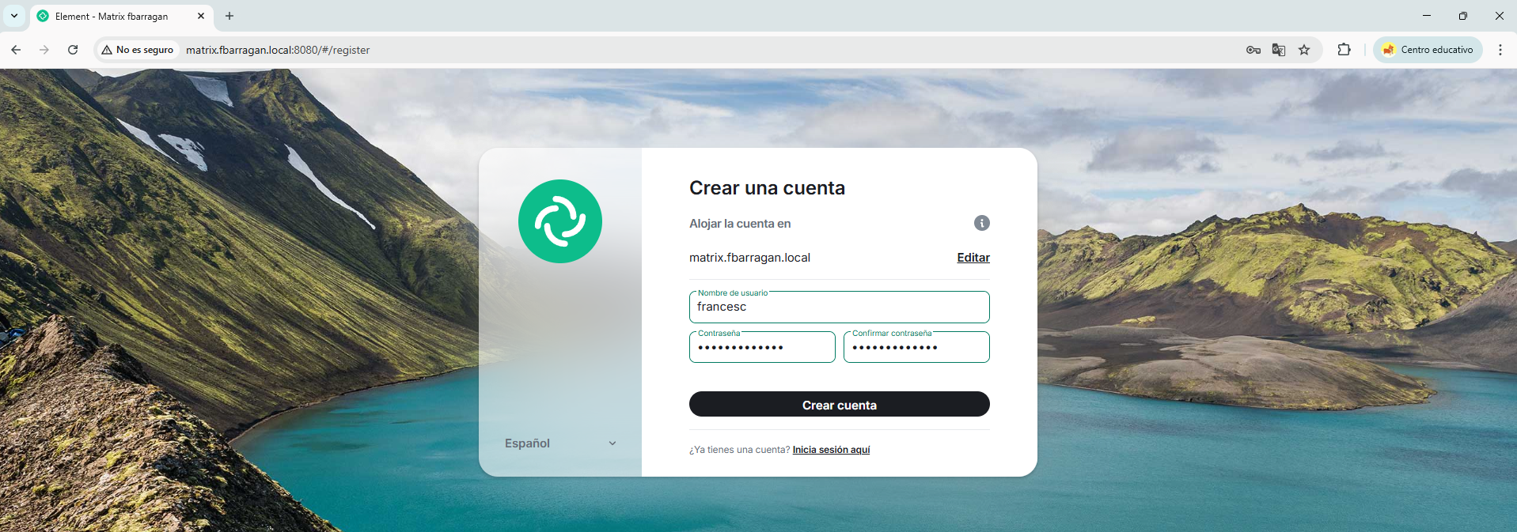1517x532 pixels.
Task: Focus the Contraseña field
Action: tap(762, 347)
